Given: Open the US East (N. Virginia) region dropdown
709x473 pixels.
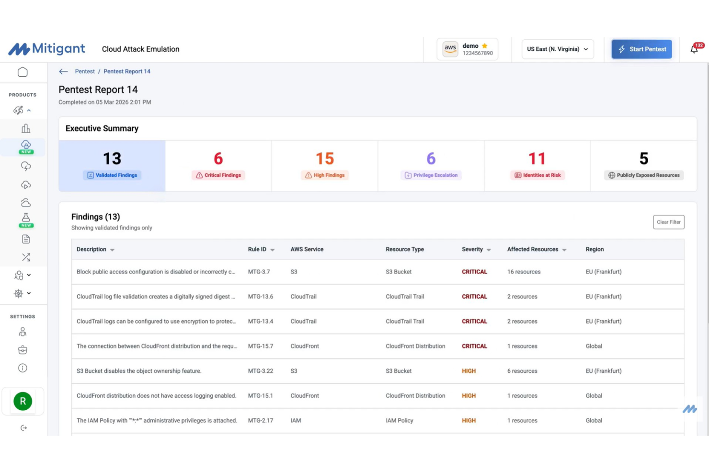Looking at the screenshot, I should click(558, 49).
